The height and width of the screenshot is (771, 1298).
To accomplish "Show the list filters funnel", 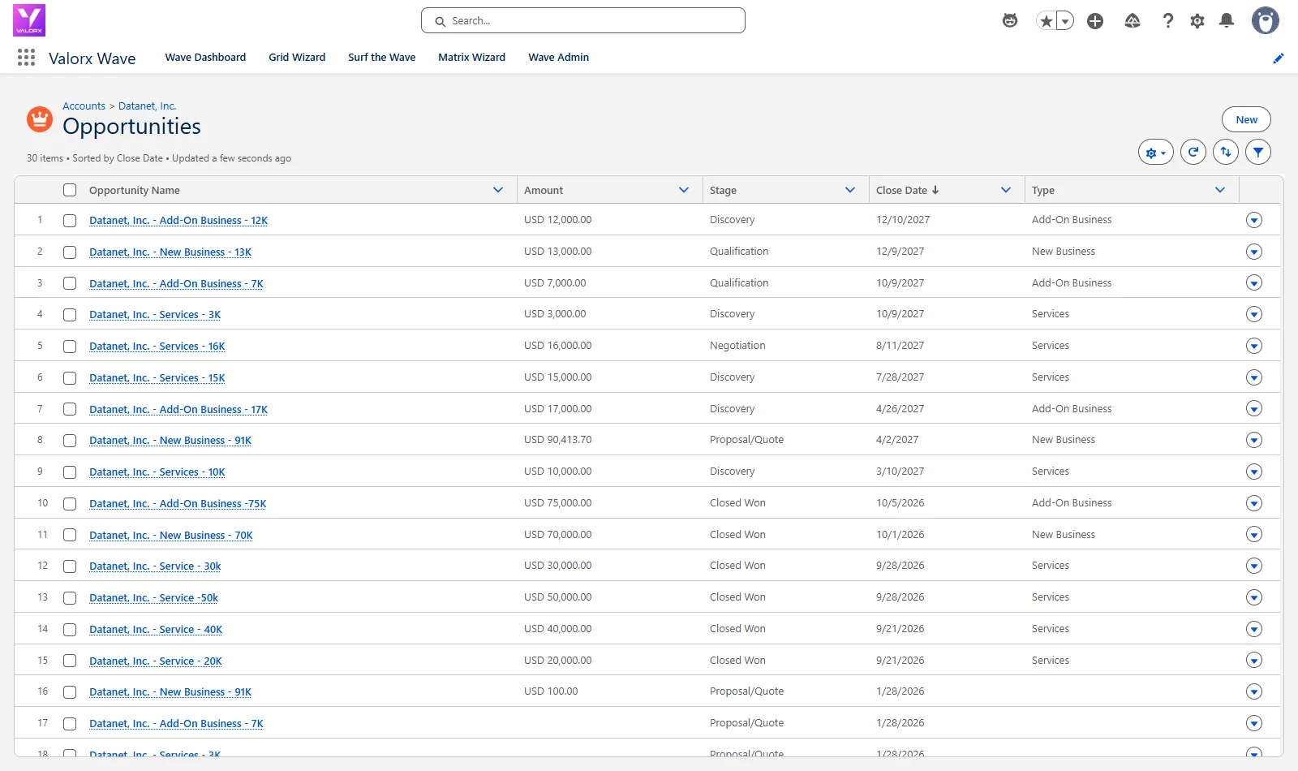I will click(x=1258, y=152).
